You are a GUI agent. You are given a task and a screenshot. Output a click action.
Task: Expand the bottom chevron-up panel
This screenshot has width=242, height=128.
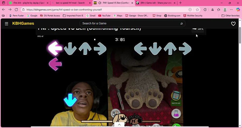click(119, 125)
